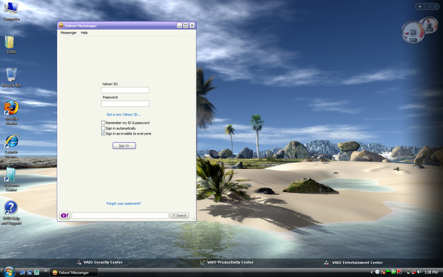Open the Help menu
Image resolution: width=443 pixels, height=277 pixels.
pos(84,33)
